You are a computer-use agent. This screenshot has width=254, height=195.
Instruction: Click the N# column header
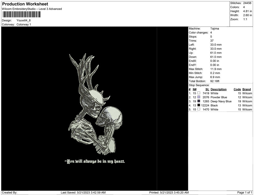click(194, 89)
